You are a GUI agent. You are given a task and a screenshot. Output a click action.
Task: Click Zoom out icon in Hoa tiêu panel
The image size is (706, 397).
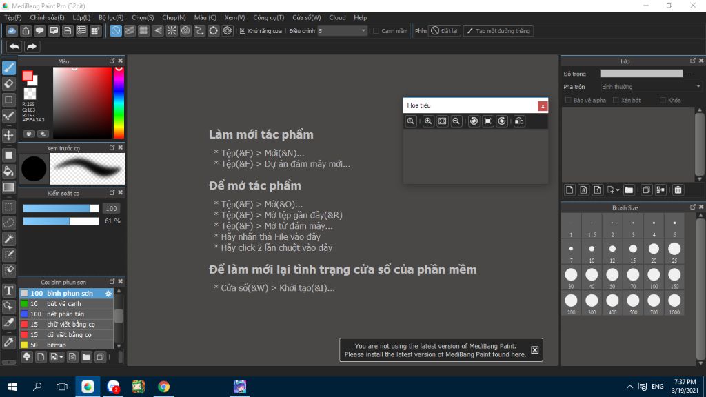click(456, 121)
